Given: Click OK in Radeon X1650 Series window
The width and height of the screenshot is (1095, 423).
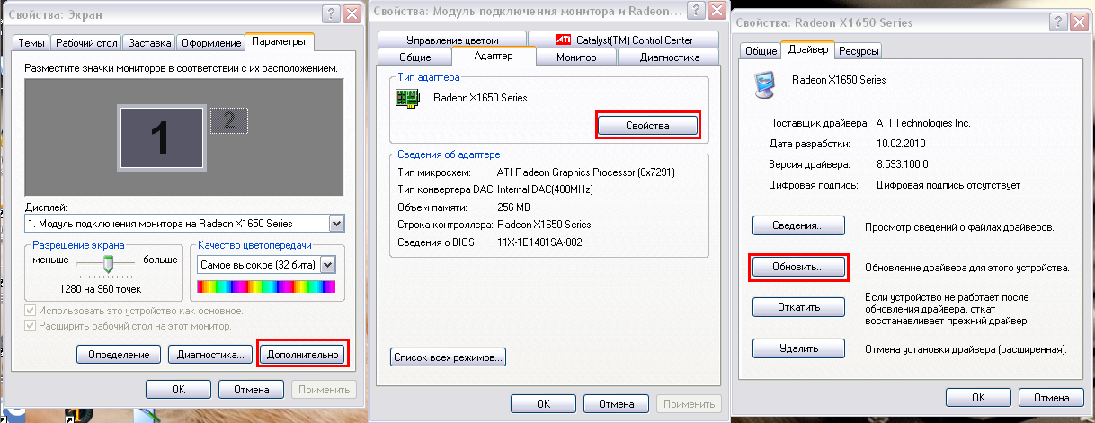Looking at the screenshot, I should point(979,396).
